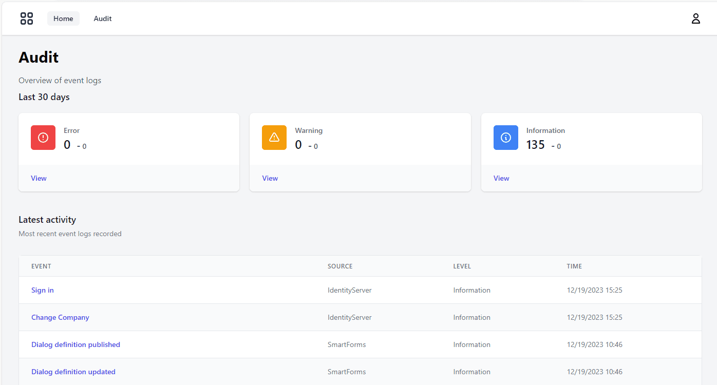View Error event logs

pyautogui.click(x=39, y=178)
